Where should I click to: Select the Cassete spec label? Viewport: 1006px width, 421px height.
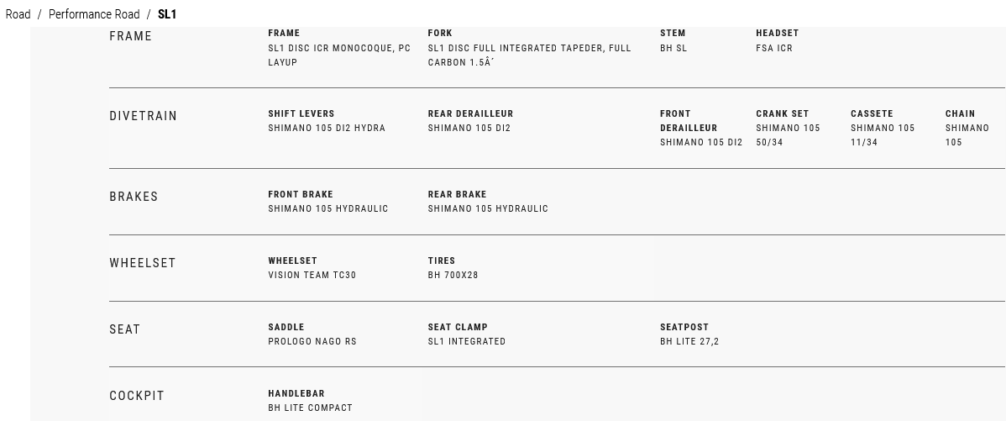[x=872, y=113]
